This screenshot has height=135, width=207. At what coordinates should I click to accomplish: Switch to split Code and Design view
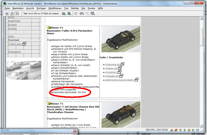(12, 13)
